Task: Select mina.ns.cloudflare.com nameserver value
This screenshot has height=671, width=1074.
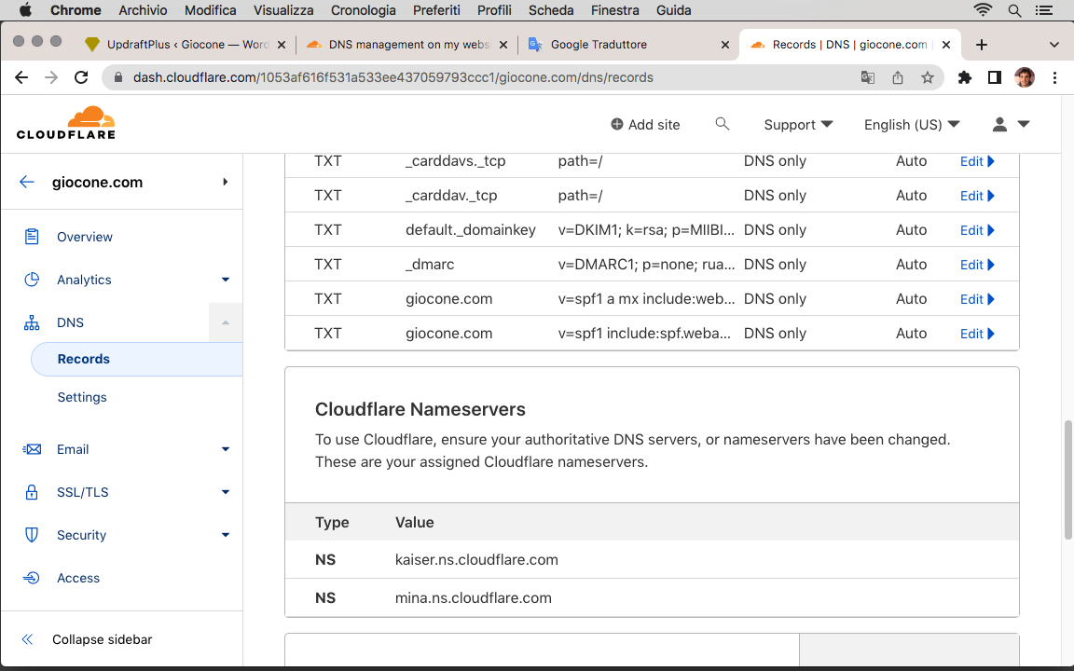Action: (474, 597)
